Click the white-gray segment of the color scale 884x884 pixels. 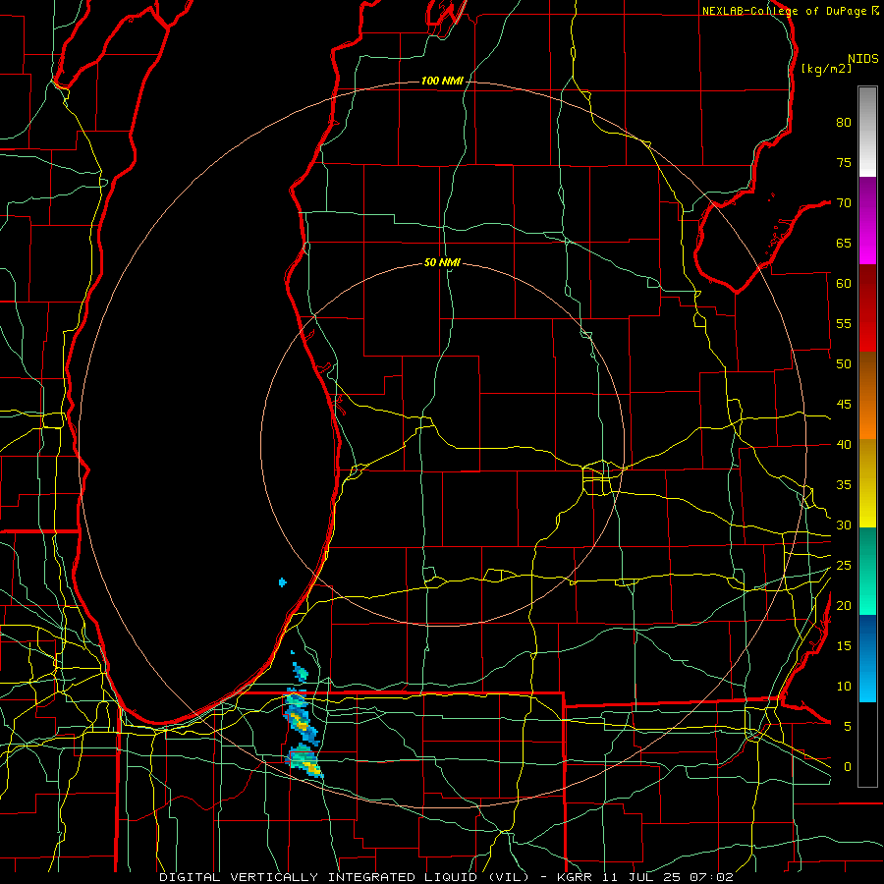click(867, 132)
